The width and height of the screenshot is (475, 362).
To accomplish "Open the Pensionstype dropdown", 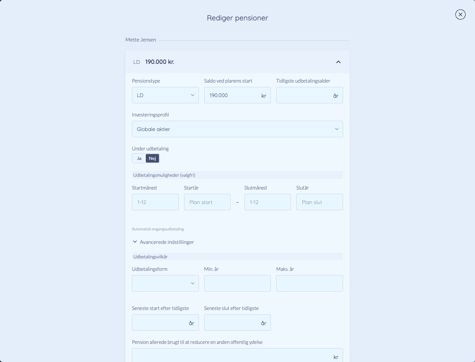I will [165, 95].
